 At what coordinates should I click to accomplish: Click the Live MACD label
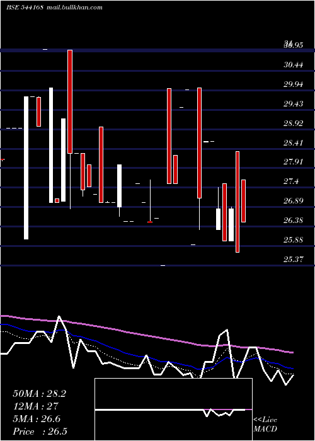click(x=265, y=425)
